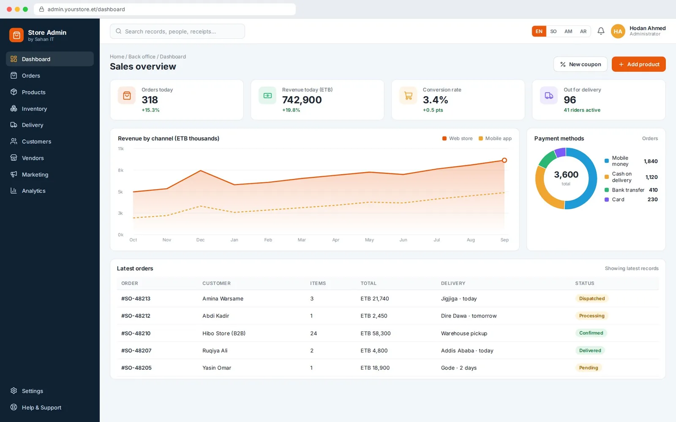Open the Vendors section
Image resolution: width=676 pixels, height=422 pixels.
click(x=50, y=158)
